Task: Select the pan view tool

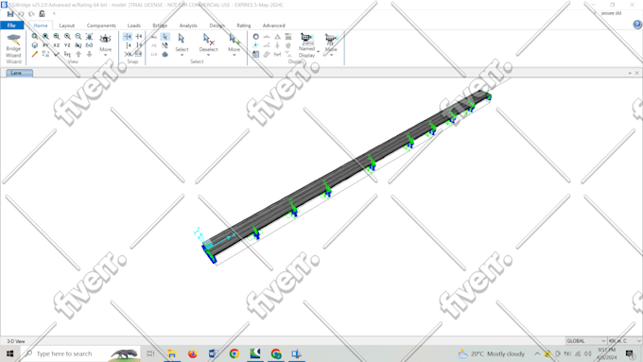Action: coord(89,37)
